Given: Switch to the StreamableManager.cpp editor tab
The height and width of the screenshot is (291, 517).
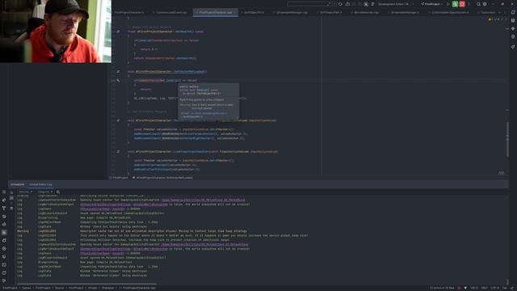Looking at the screenshot, I should pyautogui.click(x=292, y=13).
